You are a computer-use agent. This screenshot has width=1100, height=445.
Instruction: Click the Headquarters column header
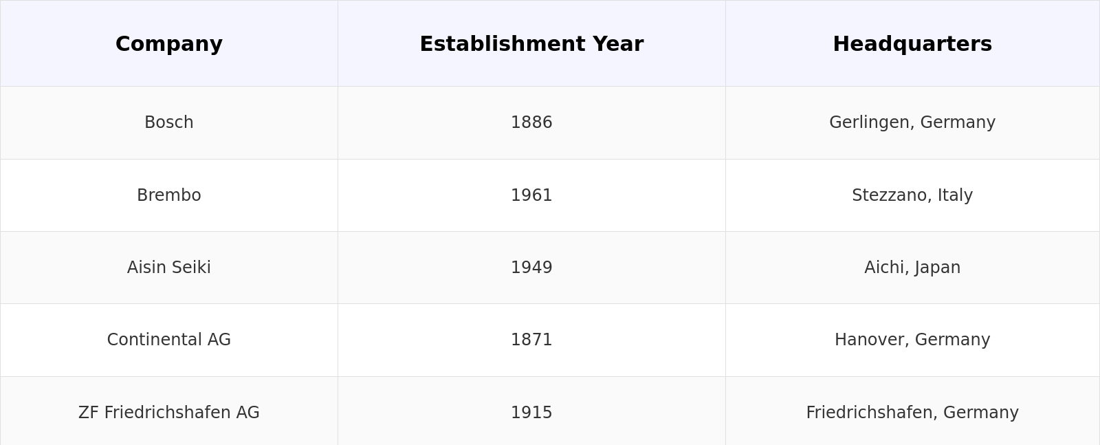tap(912, 44)
